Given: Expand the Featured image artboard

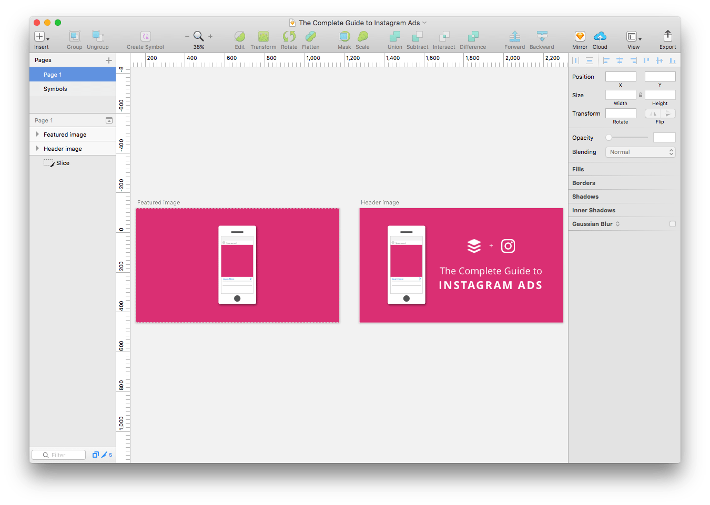Looking at the screenshot, I should coord(37,135).
